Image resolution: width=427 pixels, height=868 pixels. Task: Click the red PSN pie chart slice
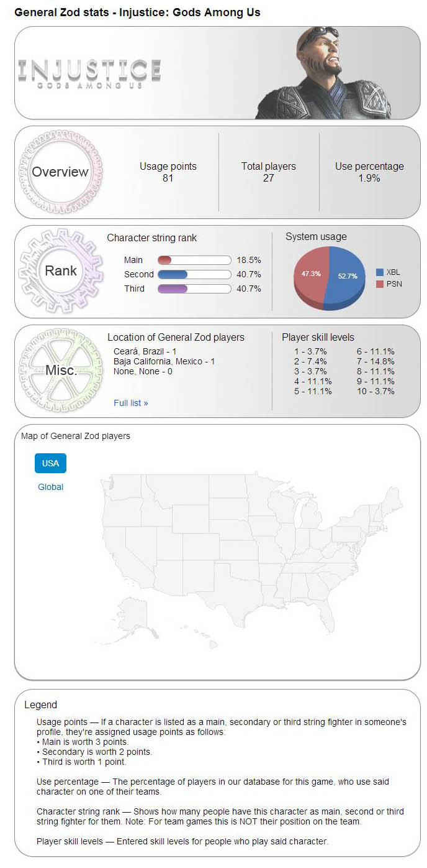(308, 274)
